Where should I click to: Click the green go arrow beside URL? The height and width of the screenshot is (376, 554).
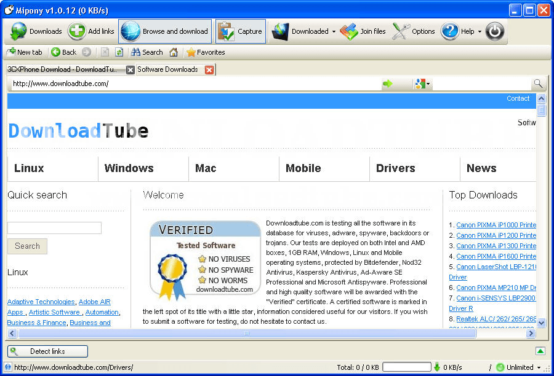point(387,84)
